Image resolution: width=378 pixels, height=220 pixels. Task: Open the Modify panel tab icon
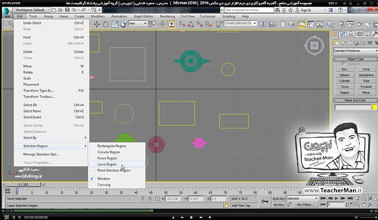tap(343, 34)
